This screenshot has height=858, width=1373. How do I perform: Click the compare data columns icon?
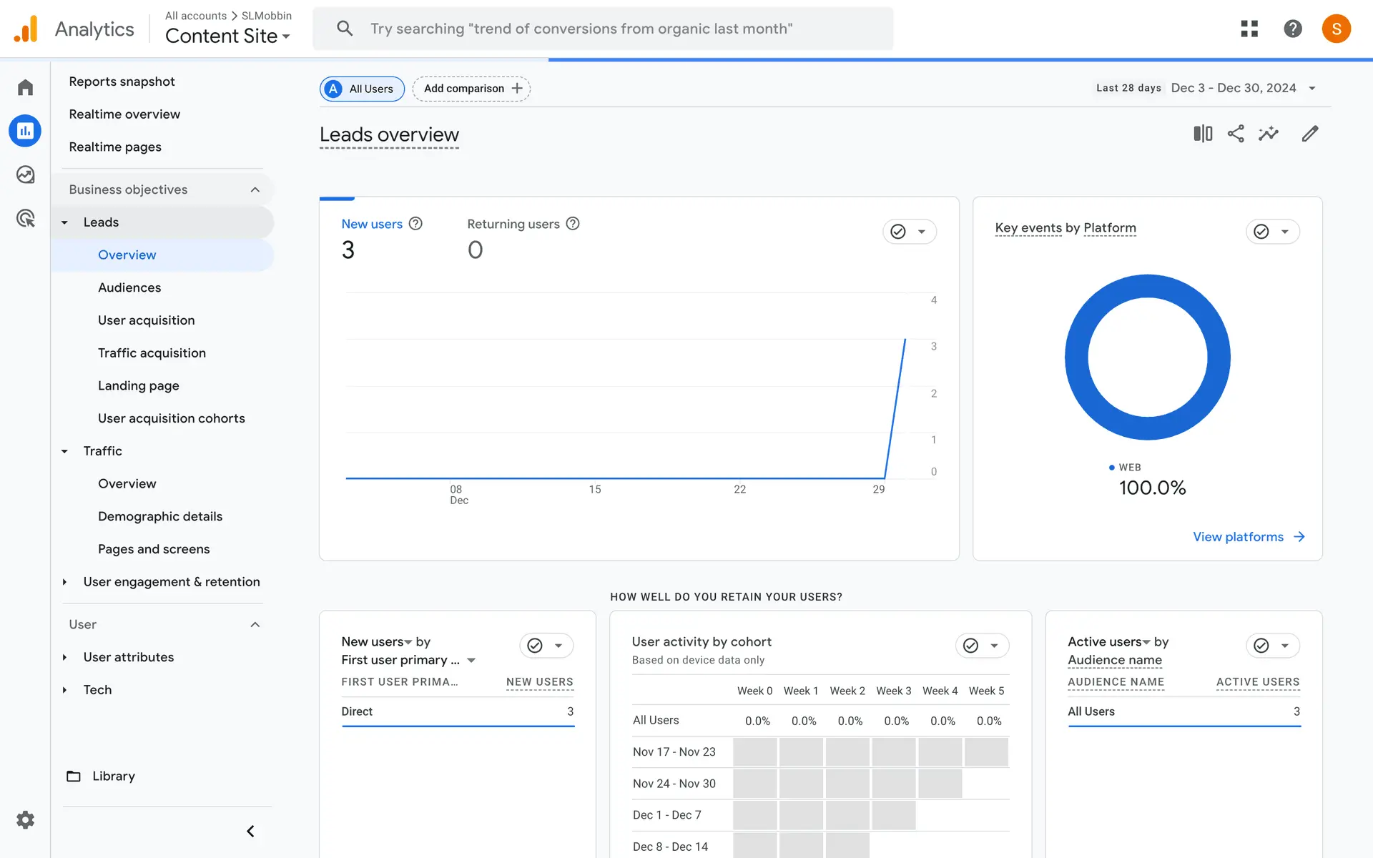(1203, 134)
